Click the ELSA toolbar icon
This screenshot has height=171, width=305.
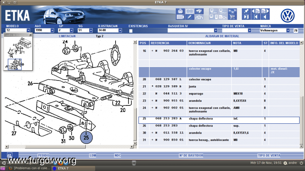click(x=213, y=11)
